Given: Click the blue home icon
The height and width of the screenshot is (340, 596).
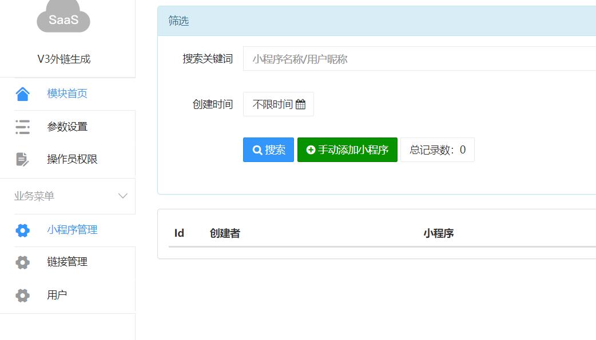Looking at the screenshot, I should point(22,94).
